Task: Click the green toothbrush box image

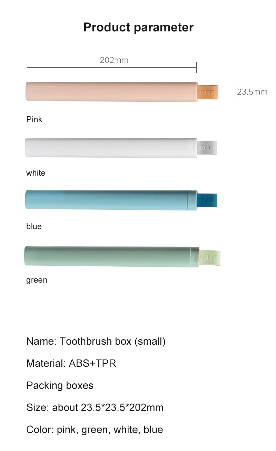Action: coord(110,256)
